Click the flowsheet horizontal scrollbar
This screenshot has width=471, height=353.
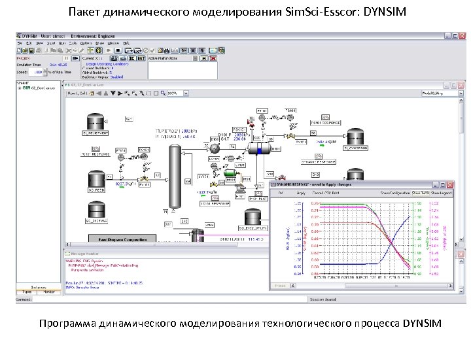click(x=152, y=244)
